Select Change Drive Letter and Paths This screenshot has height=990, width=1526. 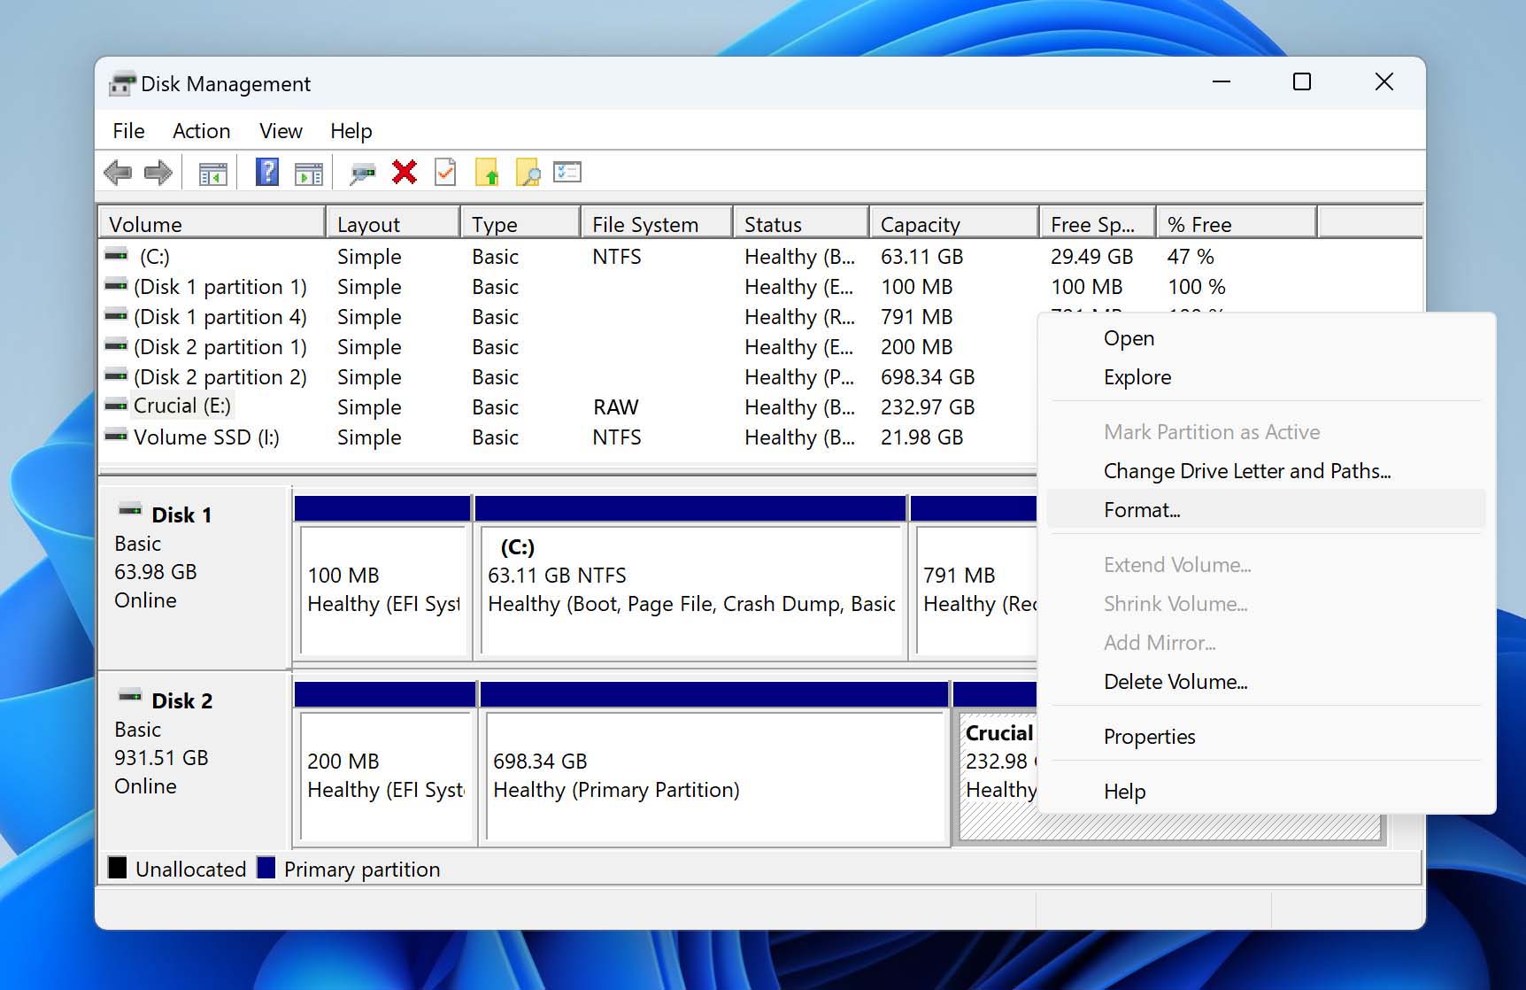tap(1266, 471)
